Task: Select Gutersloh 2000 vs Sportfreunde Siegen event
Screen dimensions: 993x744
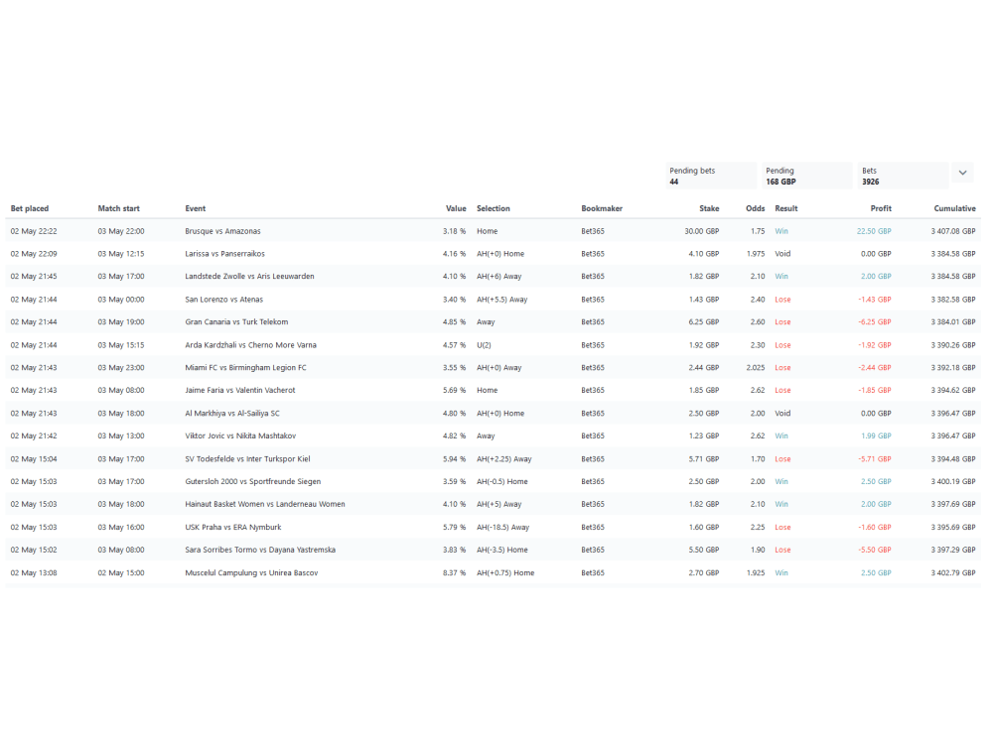Action: 252,481
